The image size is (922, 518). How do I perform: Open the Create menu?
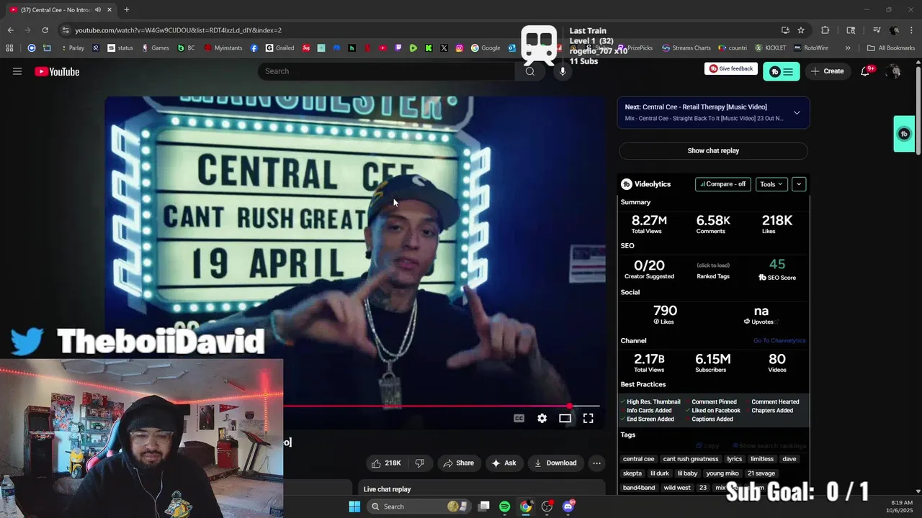(827, 71)
